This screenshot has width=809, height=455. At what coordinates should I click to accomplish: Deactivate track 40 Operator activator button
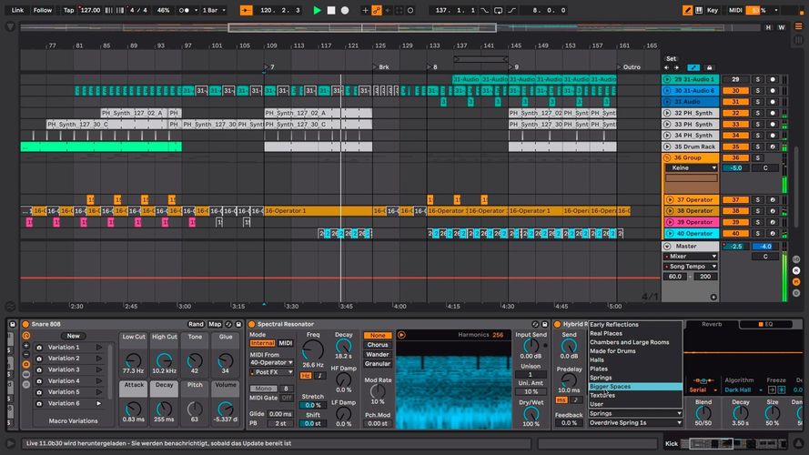pos(735,233)
